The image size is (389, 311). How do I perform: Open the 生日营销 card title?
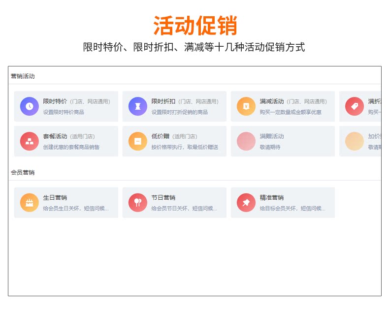pyautogui.click(x=55, y=197)
